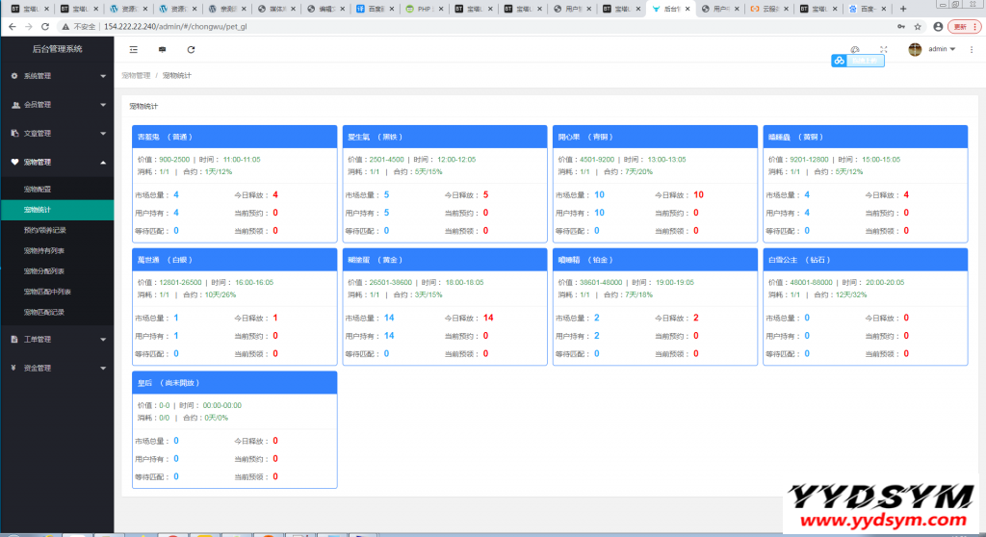The height and width of the screenshot is (537, 986).
Task: Click the Chrome profile account icon
Action: tap(938, 27)
